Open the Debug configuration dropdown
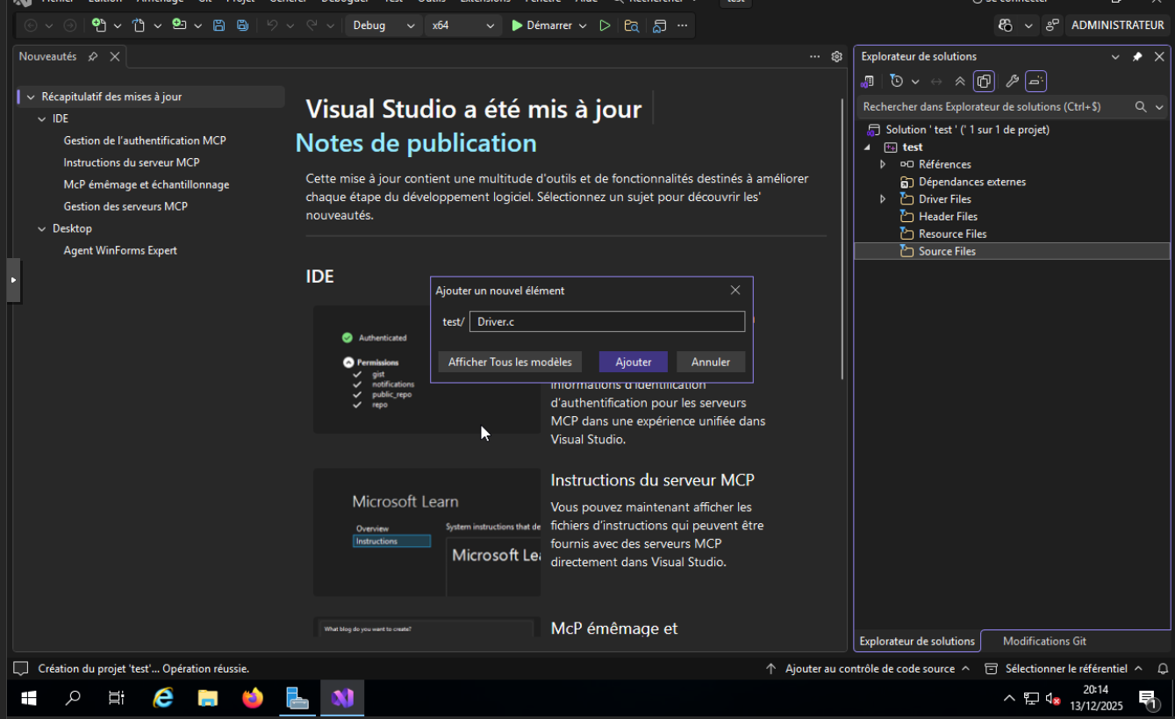This screenshot has height=719, width=1175. pos(383,25)
